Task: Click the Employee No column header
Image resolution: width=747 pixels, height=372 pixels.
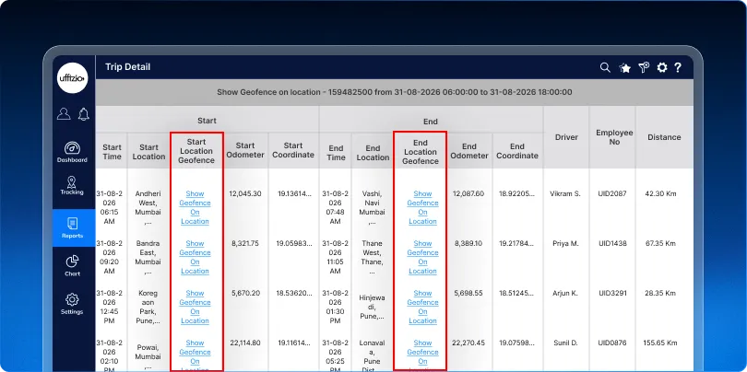Action: pos(614,137)
